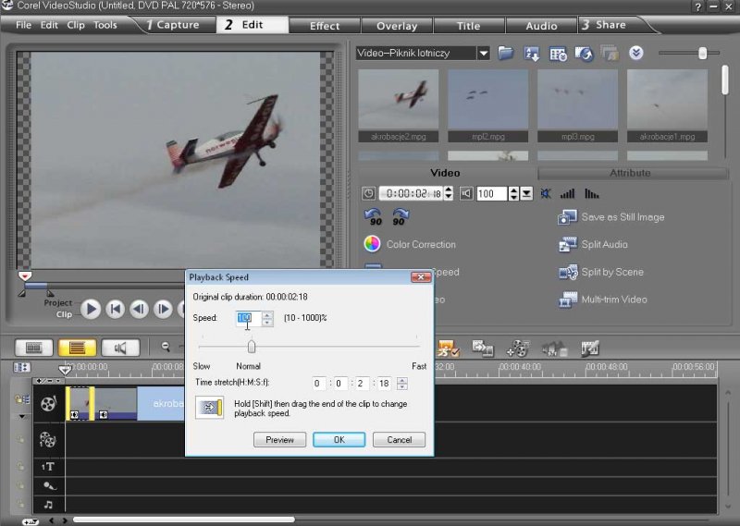The image size is (740, 526).
Task: Mute the clip audio
Action: tap(545, 193)
